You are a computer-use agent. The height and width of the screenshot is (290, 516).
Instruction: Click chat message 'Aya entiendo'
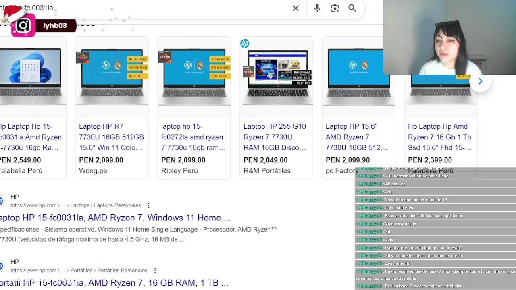[x=397, y=264]
